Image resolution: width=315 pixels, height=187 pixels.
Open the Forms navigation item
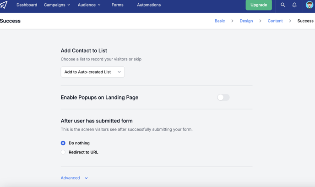coord(118,5)
